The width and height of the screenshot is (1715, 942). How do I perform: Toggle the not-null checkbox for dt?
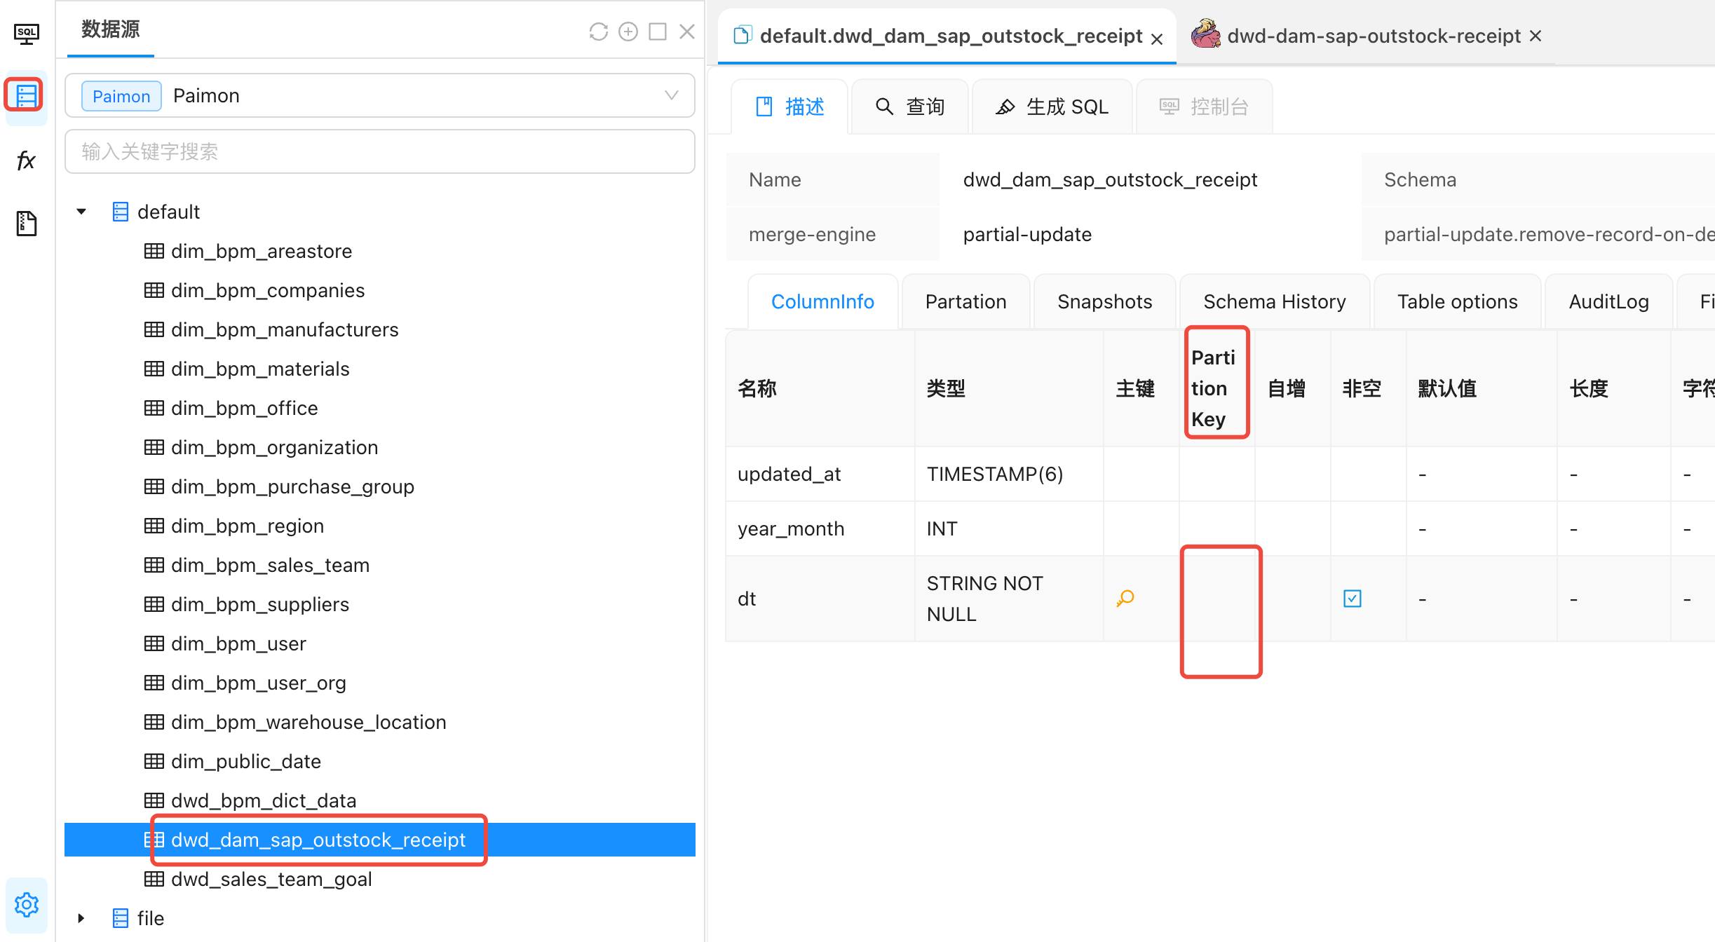(x=1352, y=599)
